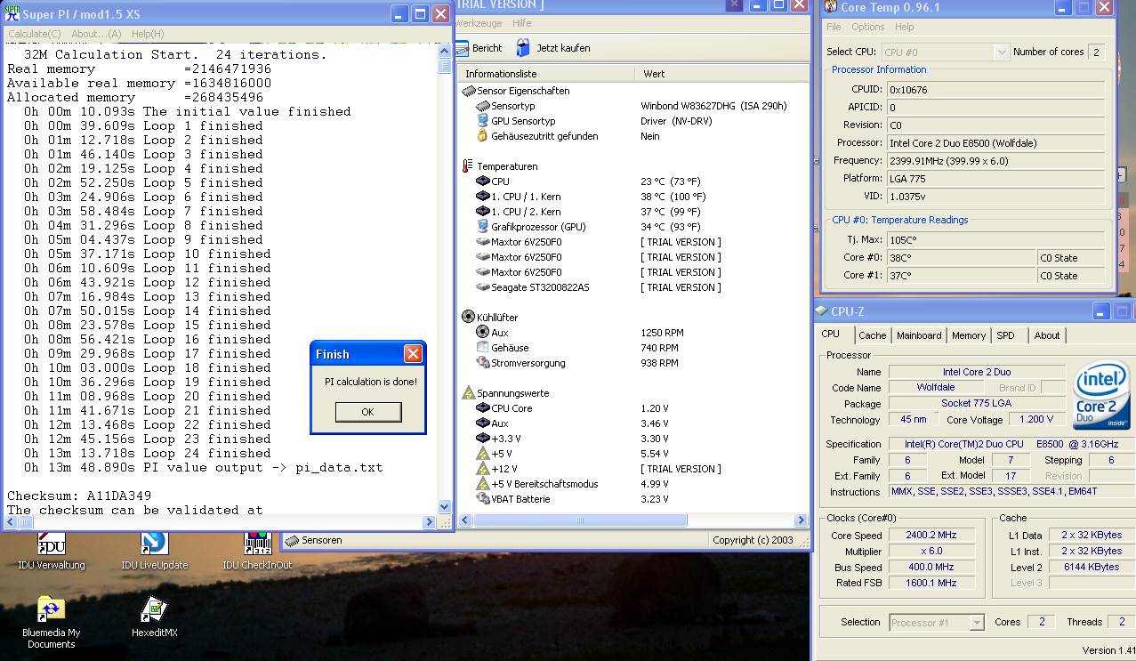Click the Checksum: A11DA349 line in Super PI
This screenshot has width=1136, height=661.
[79, 496]
